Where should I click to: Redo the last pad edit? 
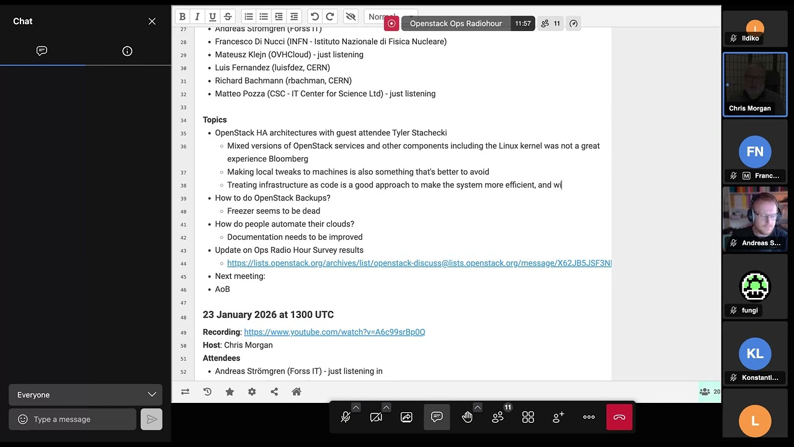pyautogui.click(x=330, y=17)
